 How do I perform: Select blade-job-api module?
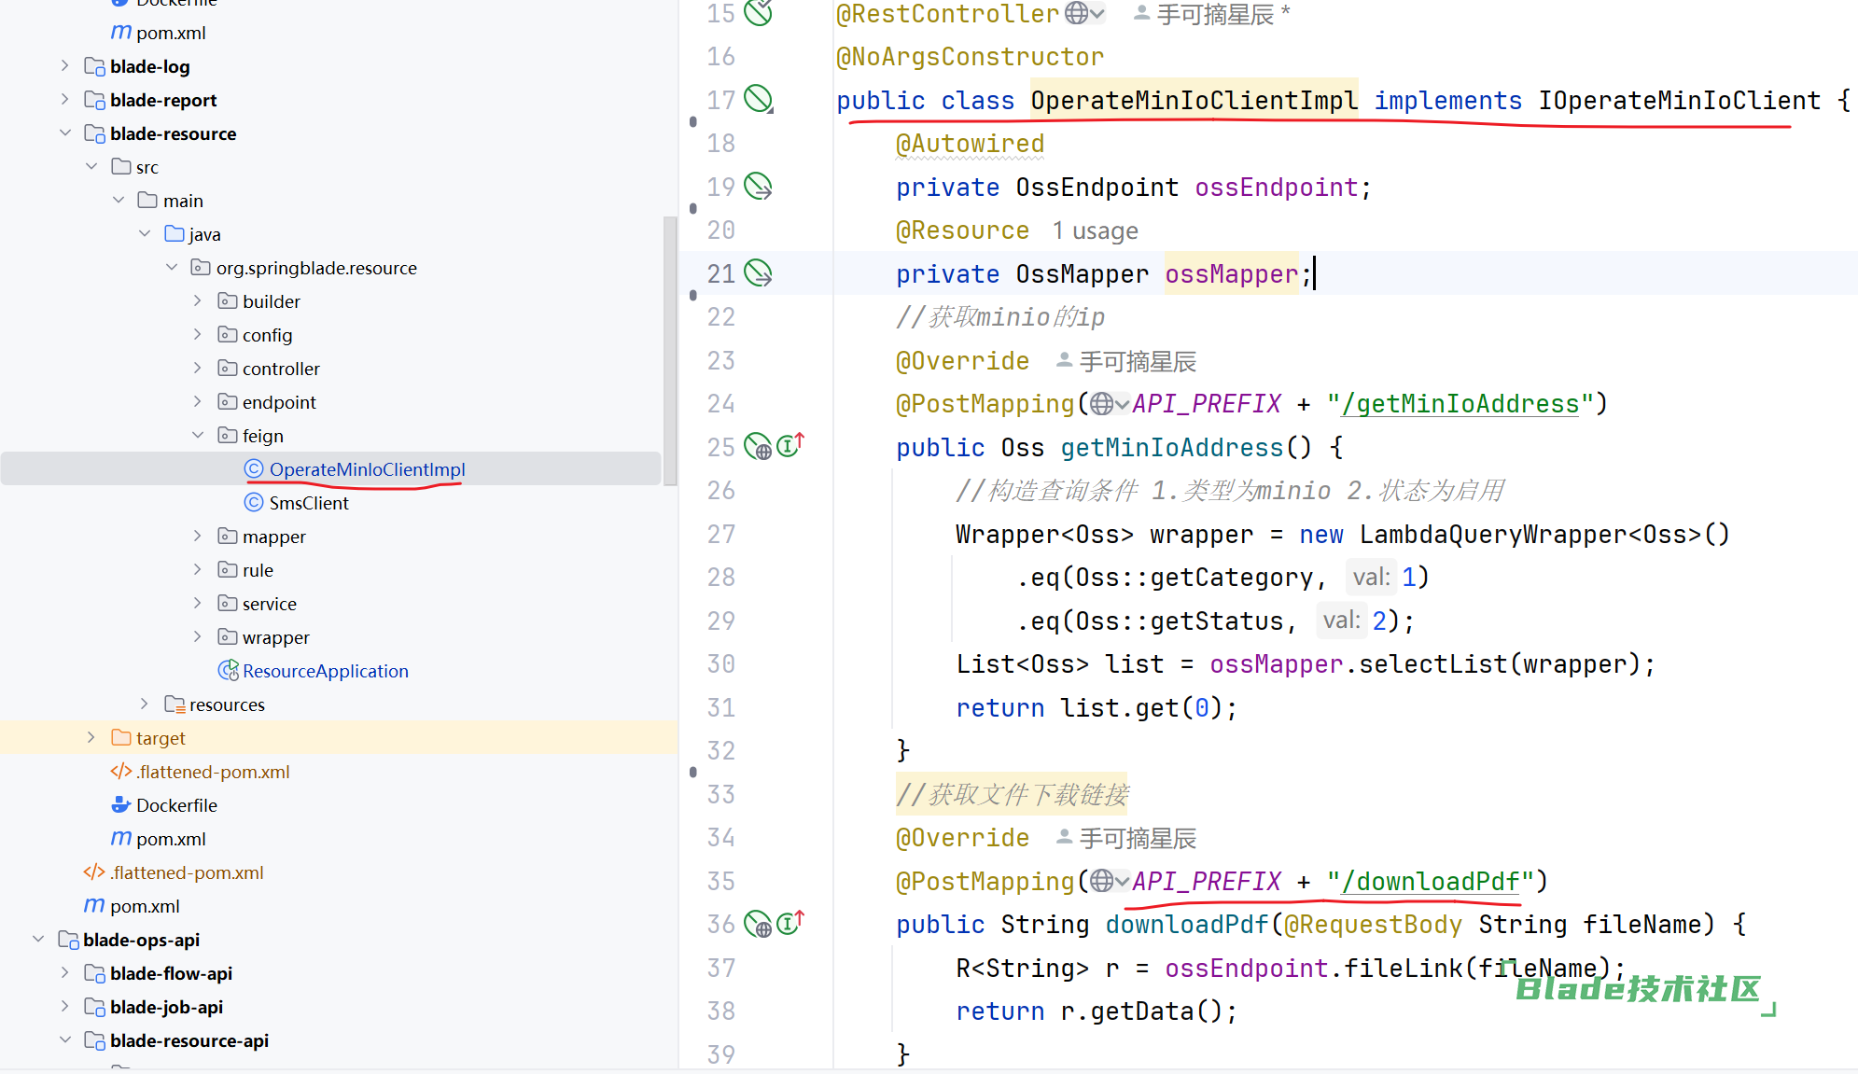tap(166, 1007)
